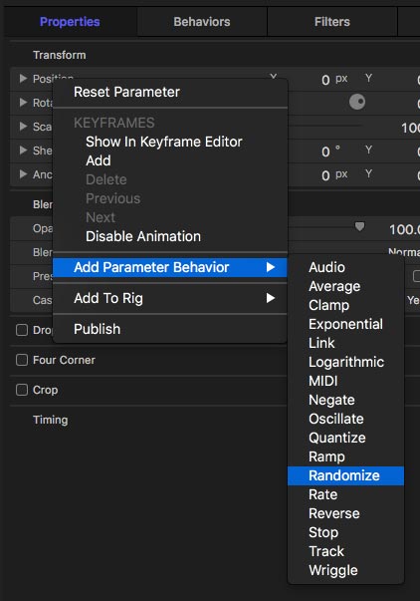Click the Crop label

pyautogui.click(x=45, y=390)
